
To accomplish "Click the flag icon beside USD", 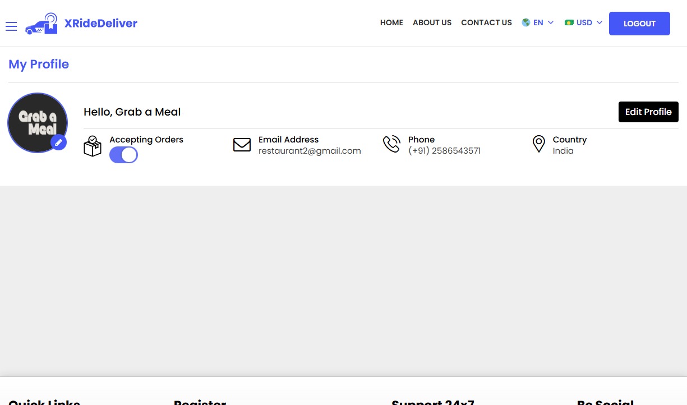I will pyautogui.click(x=569, y=23).
